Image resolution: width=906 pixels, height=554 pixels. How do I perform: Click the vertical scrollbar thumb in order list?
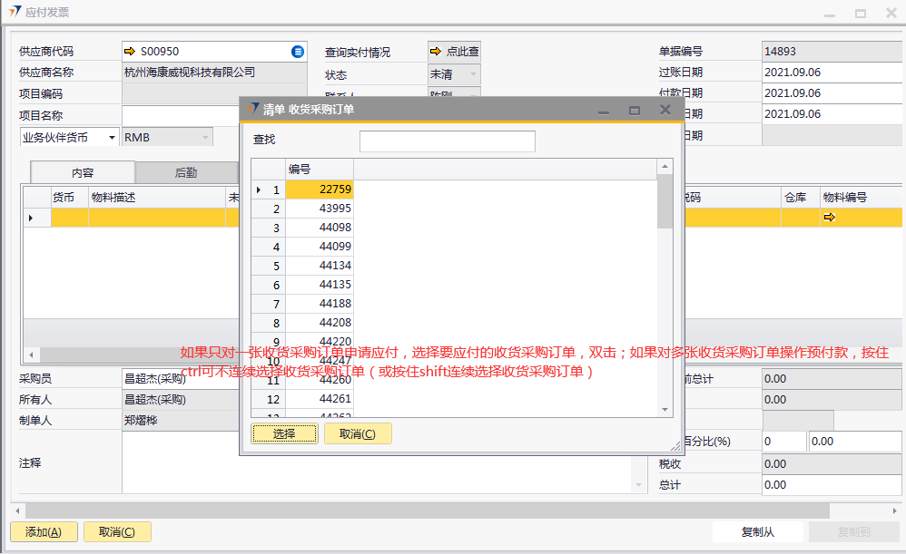pyautogui.click(x=665, y=204)
